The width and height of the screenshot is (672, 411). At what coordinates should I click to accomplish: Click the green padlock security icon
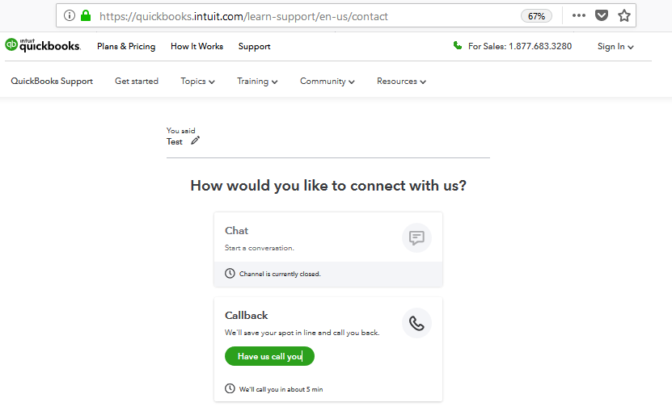click(x=86, y=16)
